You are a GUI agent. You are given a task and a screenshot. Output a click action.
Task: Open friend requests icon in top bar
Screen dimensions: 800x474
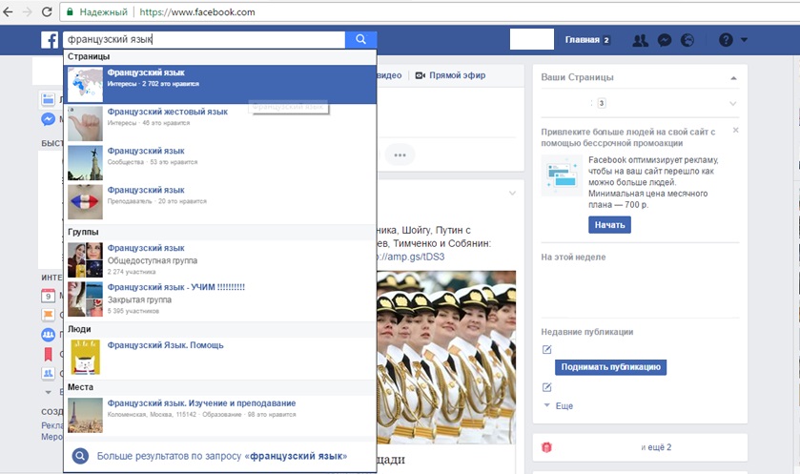[640, 40]
